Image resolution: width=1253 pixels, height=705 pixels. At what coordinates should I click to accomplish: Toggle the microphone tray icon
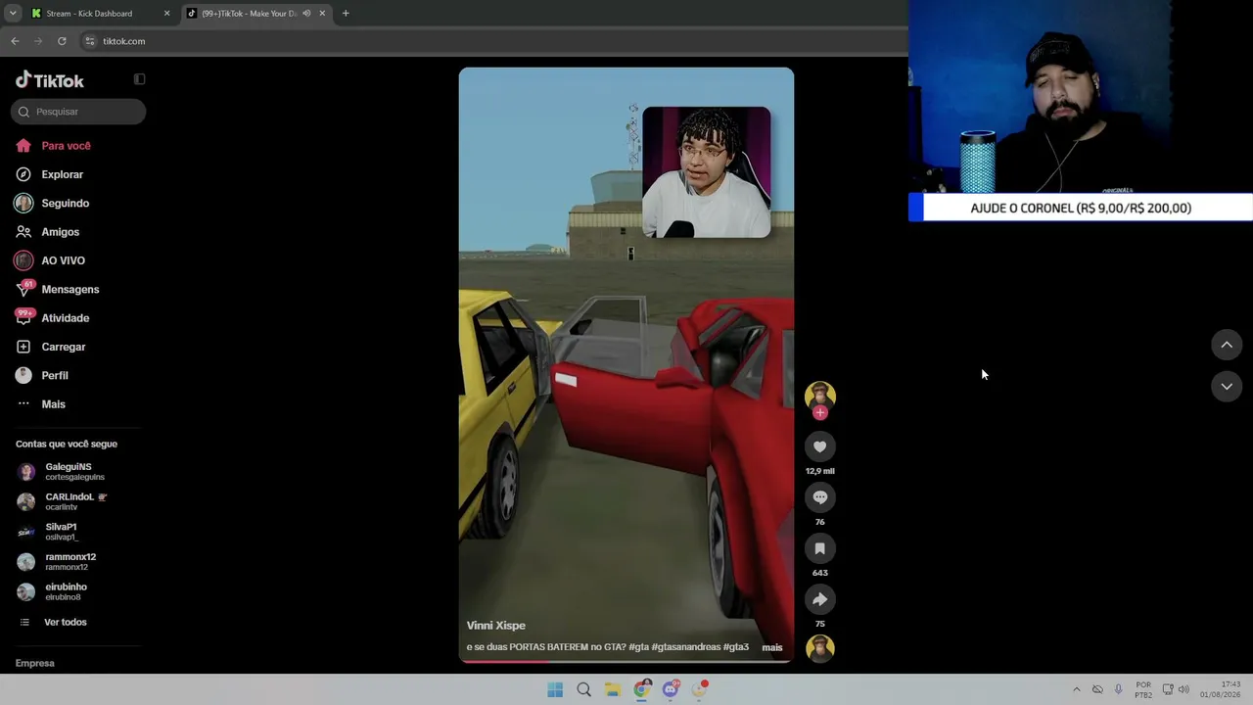1119,689
